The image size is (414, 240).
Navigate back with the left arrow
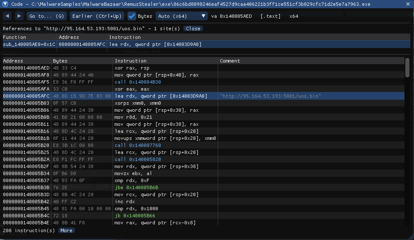pyautogui.click(x=7, y=16)
